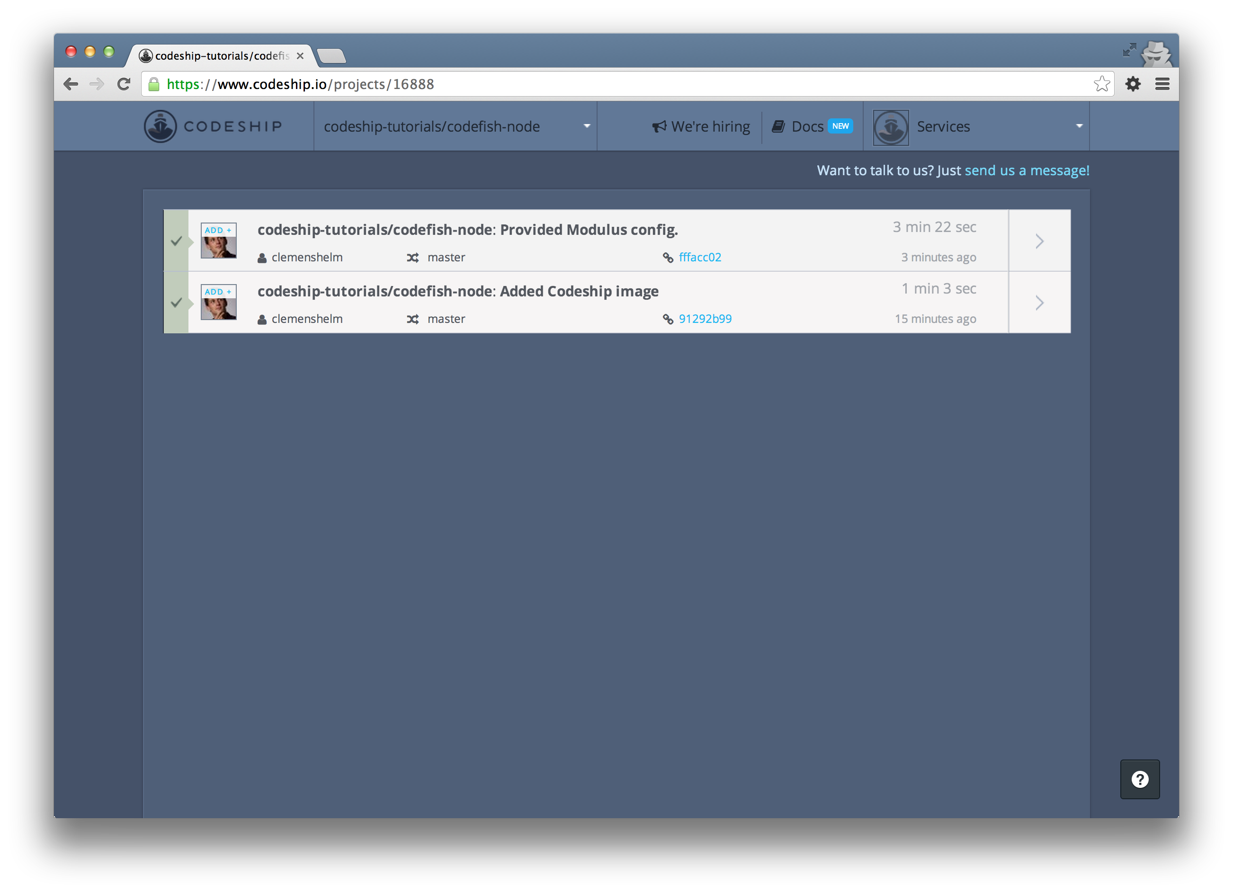
Task: Open commit link 91292b99
Action: (x=705, y=319)
